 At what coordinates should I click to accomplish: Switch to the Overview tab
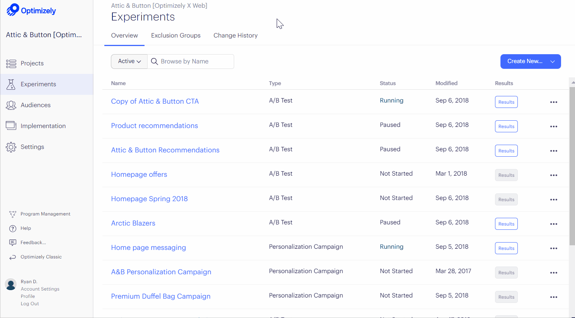tap(124, 36)
